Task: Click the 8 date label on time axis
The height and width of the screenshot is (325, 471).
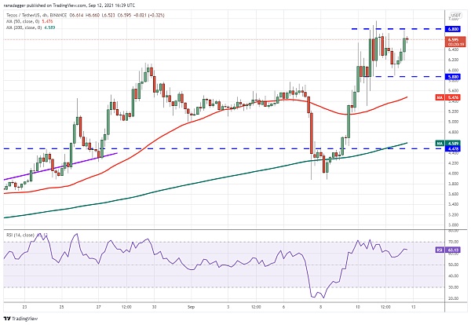Action: [x=321, y=307]
